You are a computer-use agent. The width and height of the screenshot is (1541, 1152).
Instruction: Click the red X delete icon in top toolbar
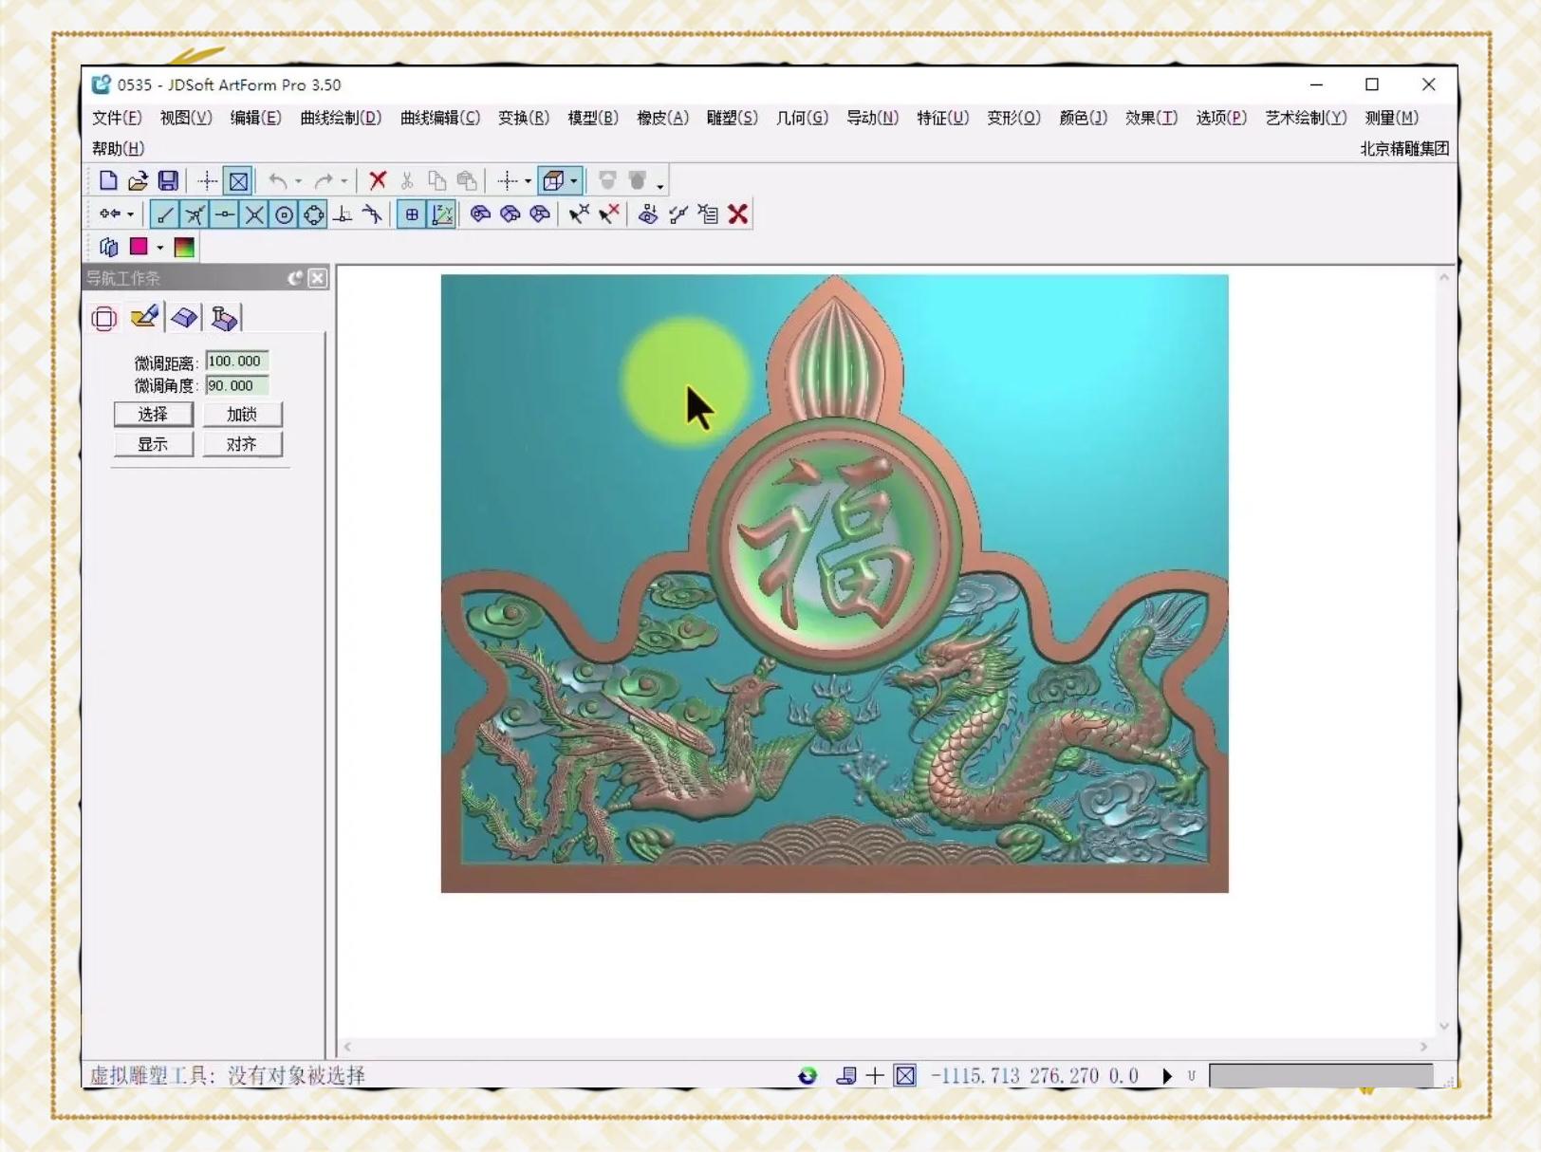click(x=378, y=180)
